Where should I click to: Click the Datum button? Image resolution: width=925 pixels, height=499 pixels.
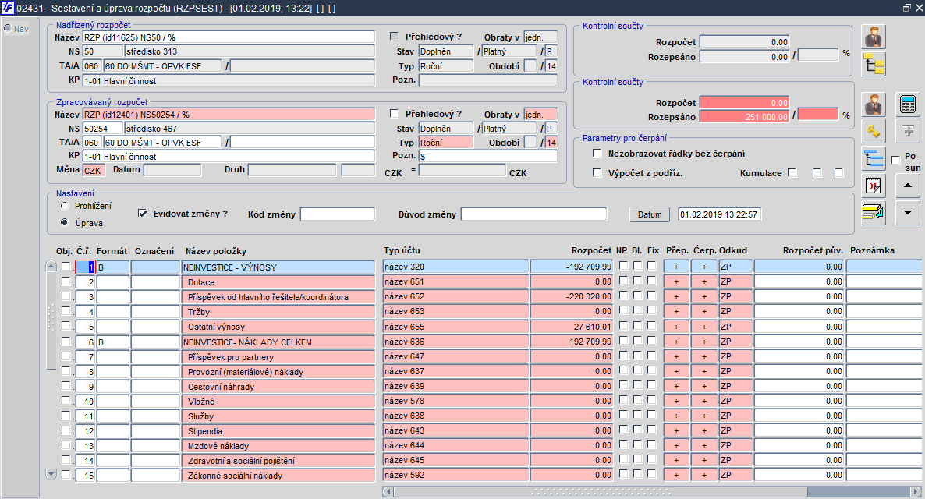click(x=649, y=214)
